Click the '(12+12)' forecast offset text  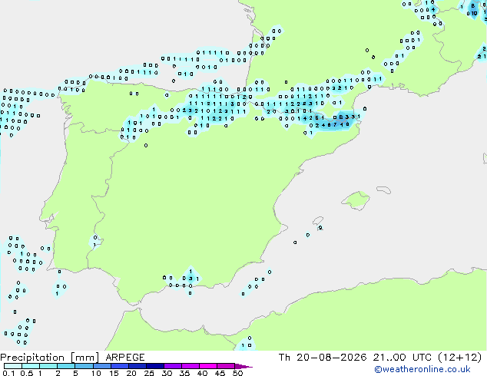(x=460, y=358)
